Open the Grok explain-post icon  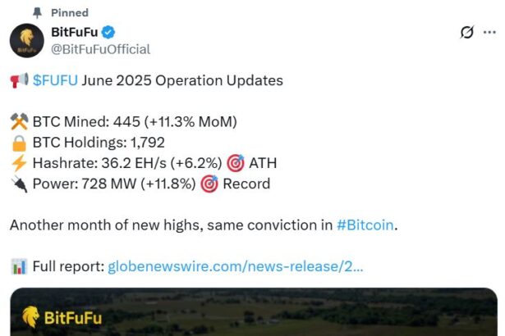point(467,33)
